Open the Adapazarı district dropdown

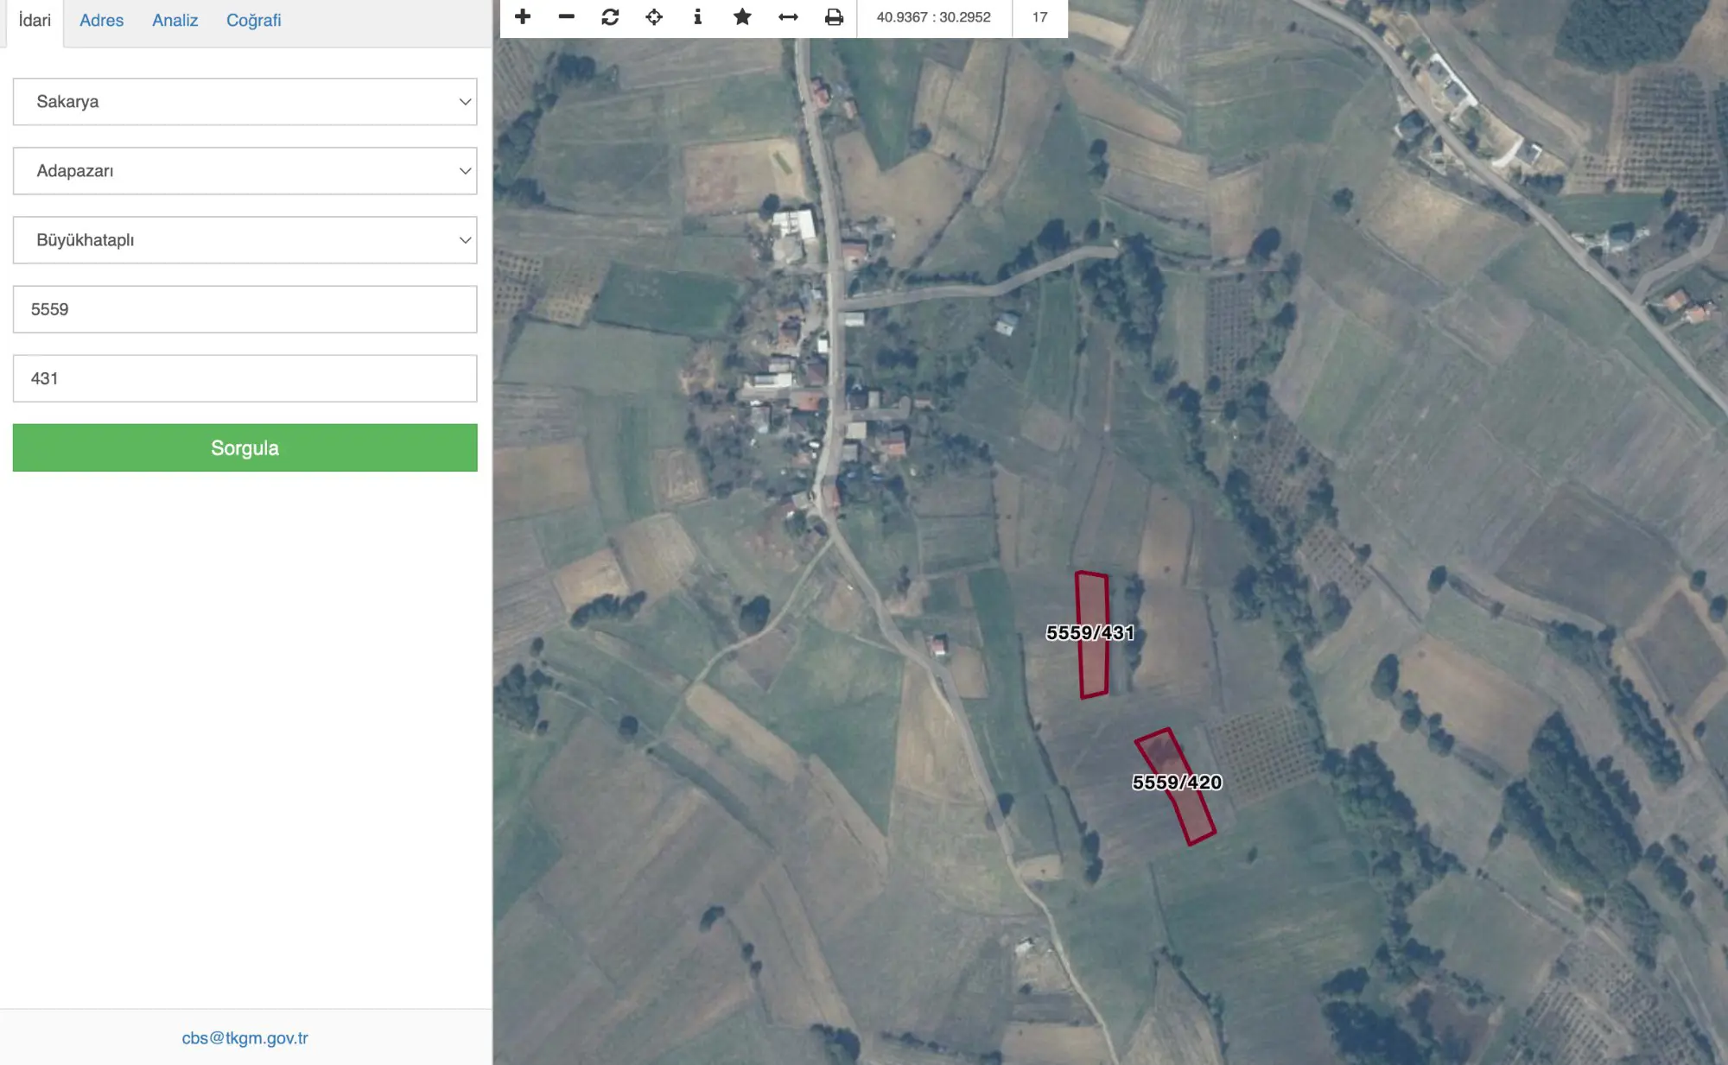click(x=245, y=171)
